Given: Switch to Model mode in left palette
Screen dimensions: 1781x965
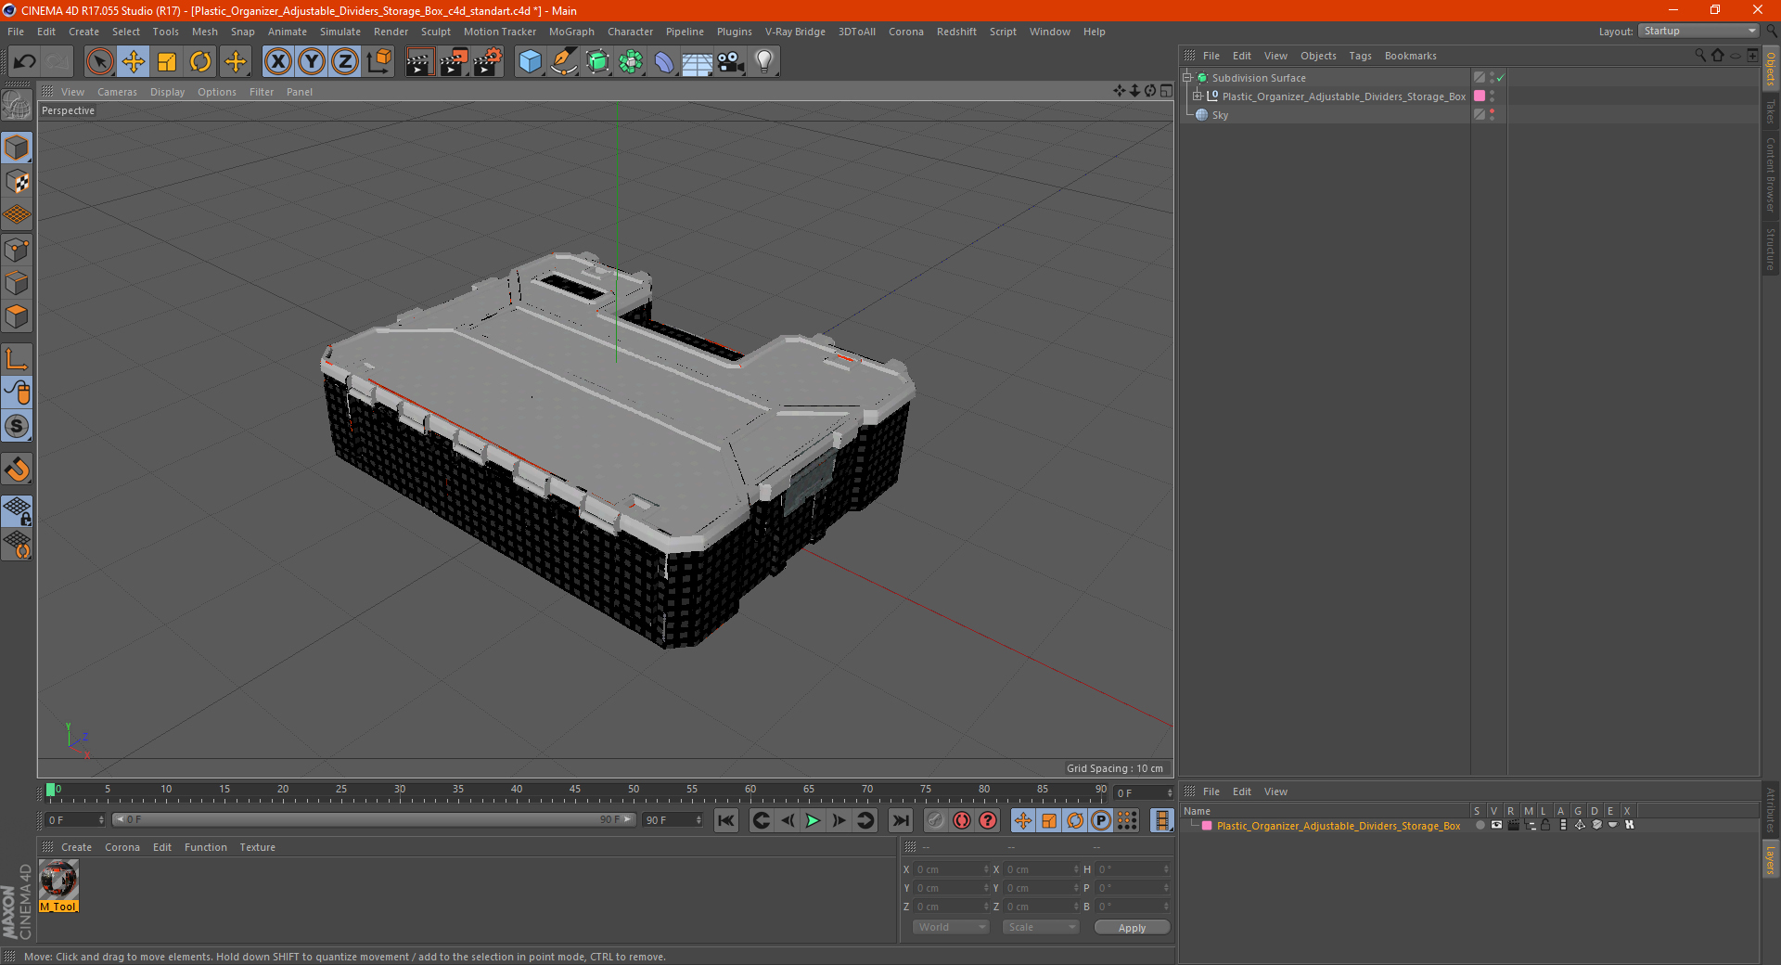Looking at the screenshot, I should tap(17, 148).
